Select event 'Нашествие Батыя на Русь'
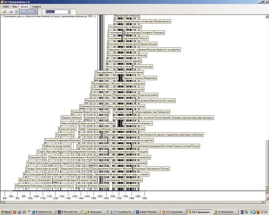This screenshot has width=269, height=215. 75,169
